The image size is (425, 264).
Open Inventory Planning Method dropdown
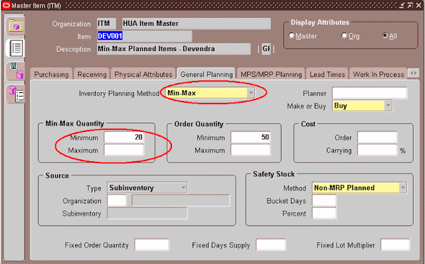point(251,93)
